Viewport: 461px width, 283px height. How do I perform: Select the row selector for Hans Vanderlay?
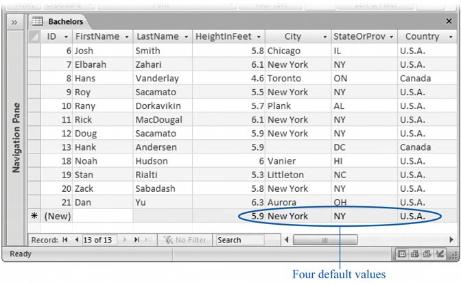(34, 78)
